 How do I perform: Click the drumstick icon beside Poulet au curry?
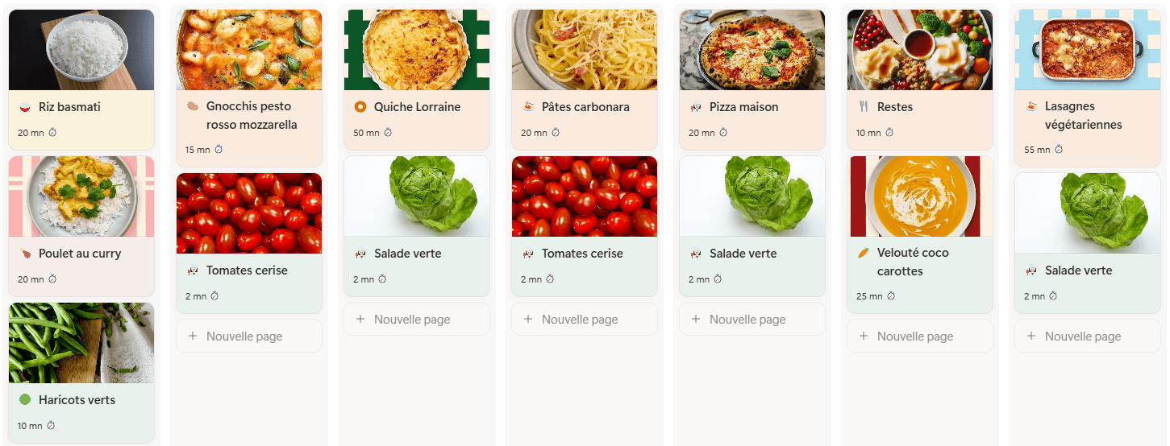point(25,254)
